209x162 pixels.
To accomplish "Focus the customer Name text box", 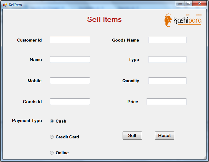I will click(70, 59).
